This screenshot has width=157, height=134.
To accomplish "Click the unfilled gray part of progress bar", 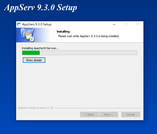I will pyautogui.click(x=88, y=53).
